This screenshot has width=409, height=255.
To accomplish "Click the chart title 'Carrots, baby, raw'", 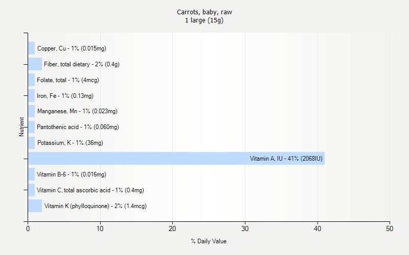I will (204, 12).
